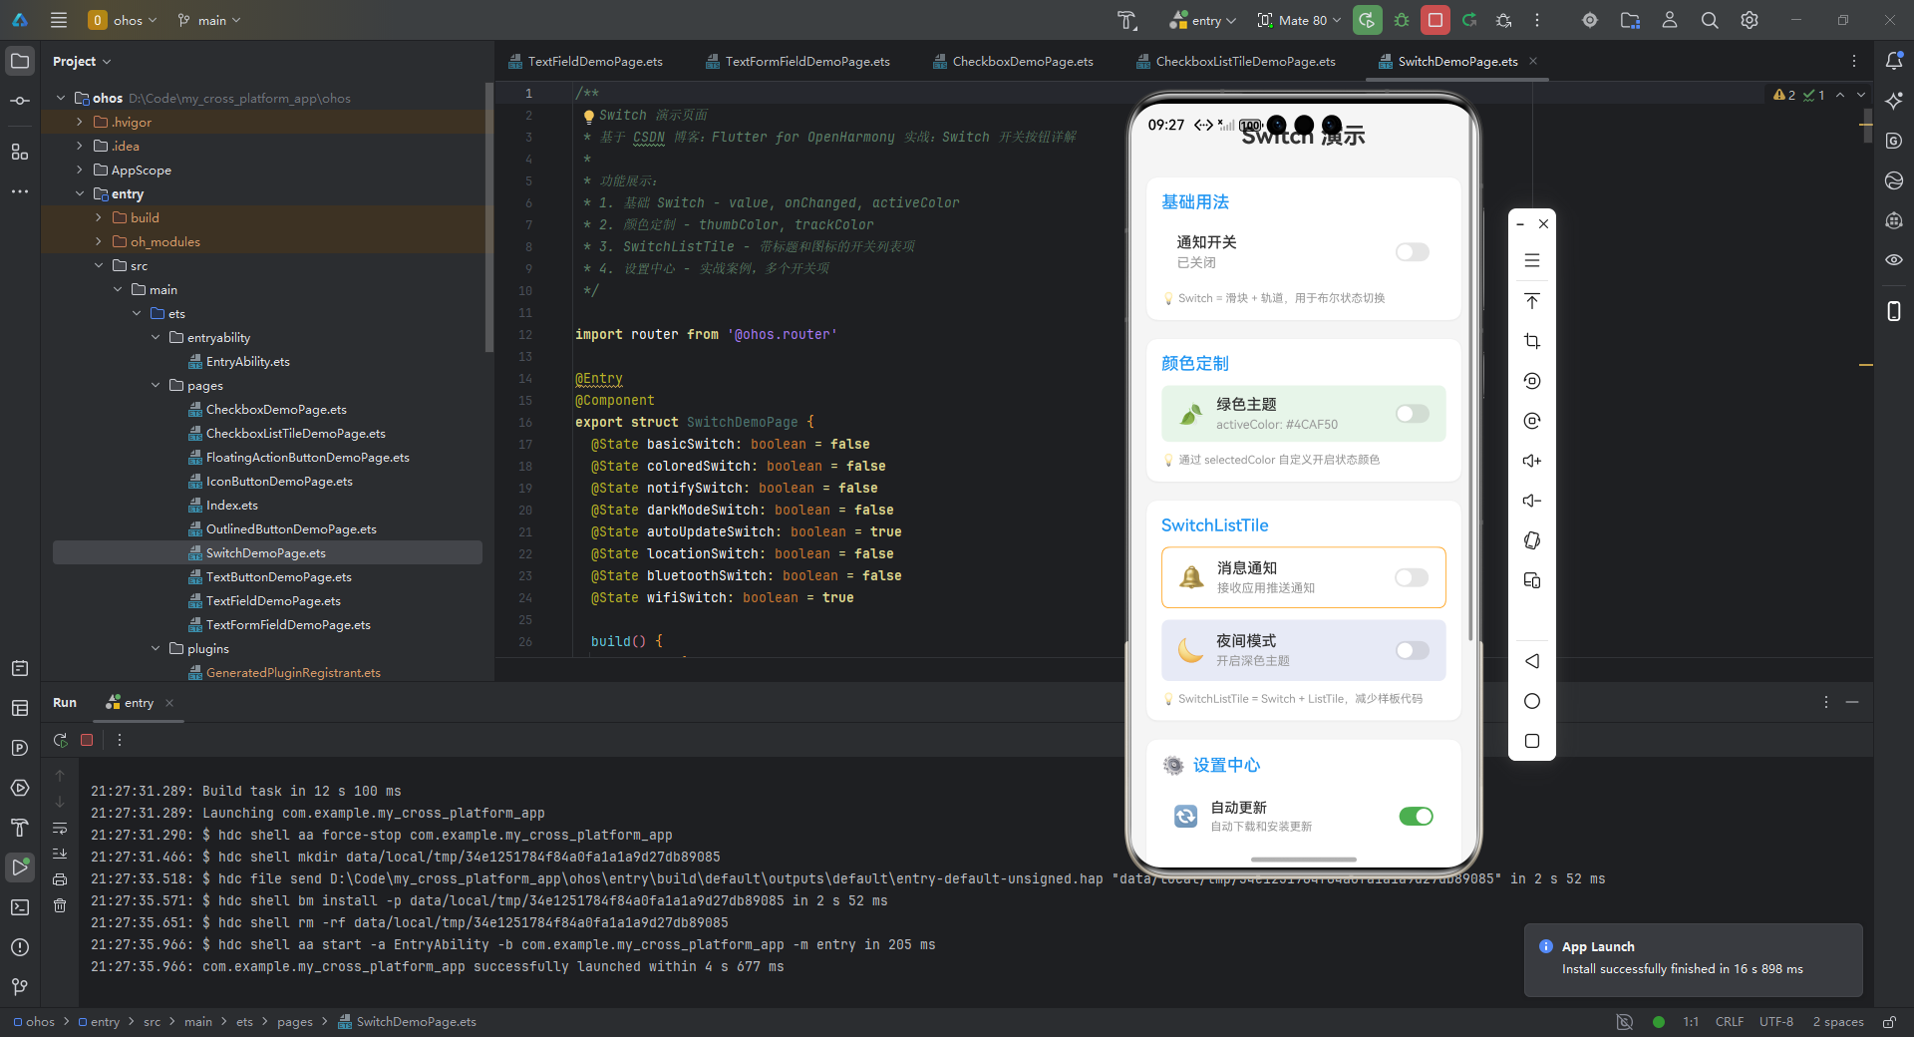Tap the emulator recent apps square button
The image size is (1914, 1037).
click(1532, 741)
